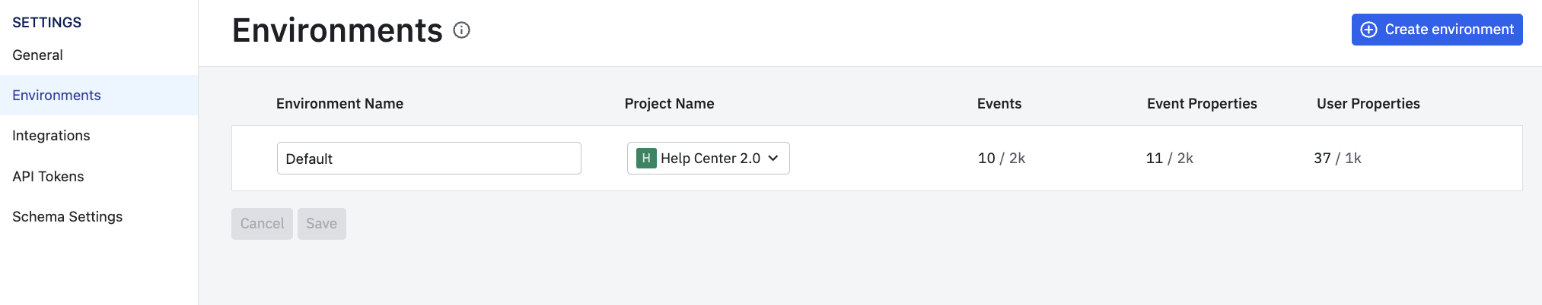
Task: Click the Cancel button
Action: [262, 224]
